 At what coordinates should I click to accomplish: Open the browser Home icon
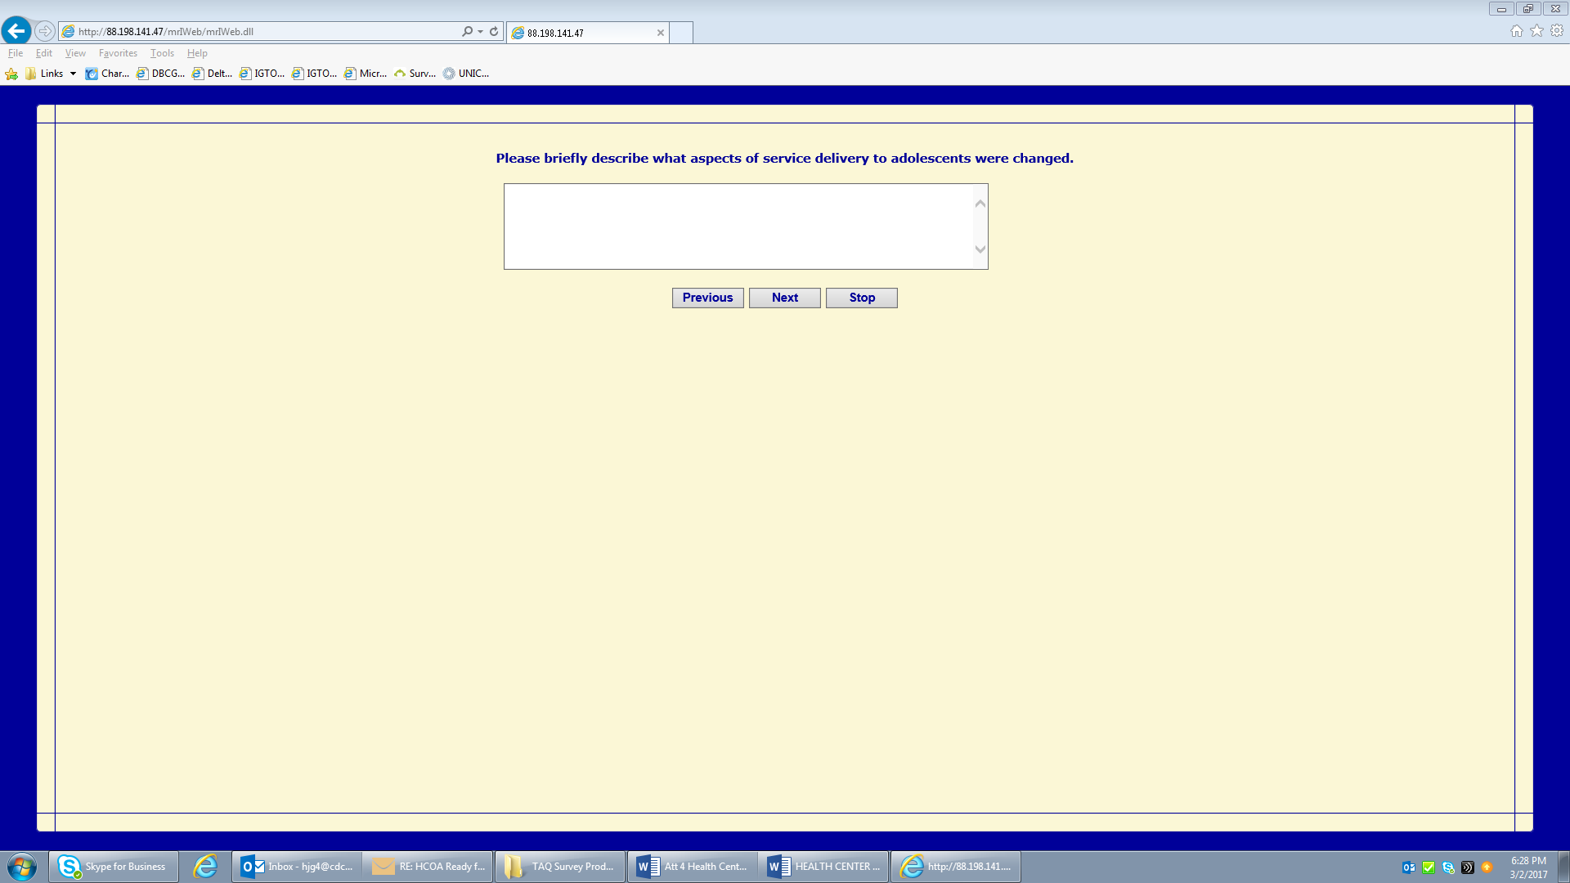(1516, 31)
